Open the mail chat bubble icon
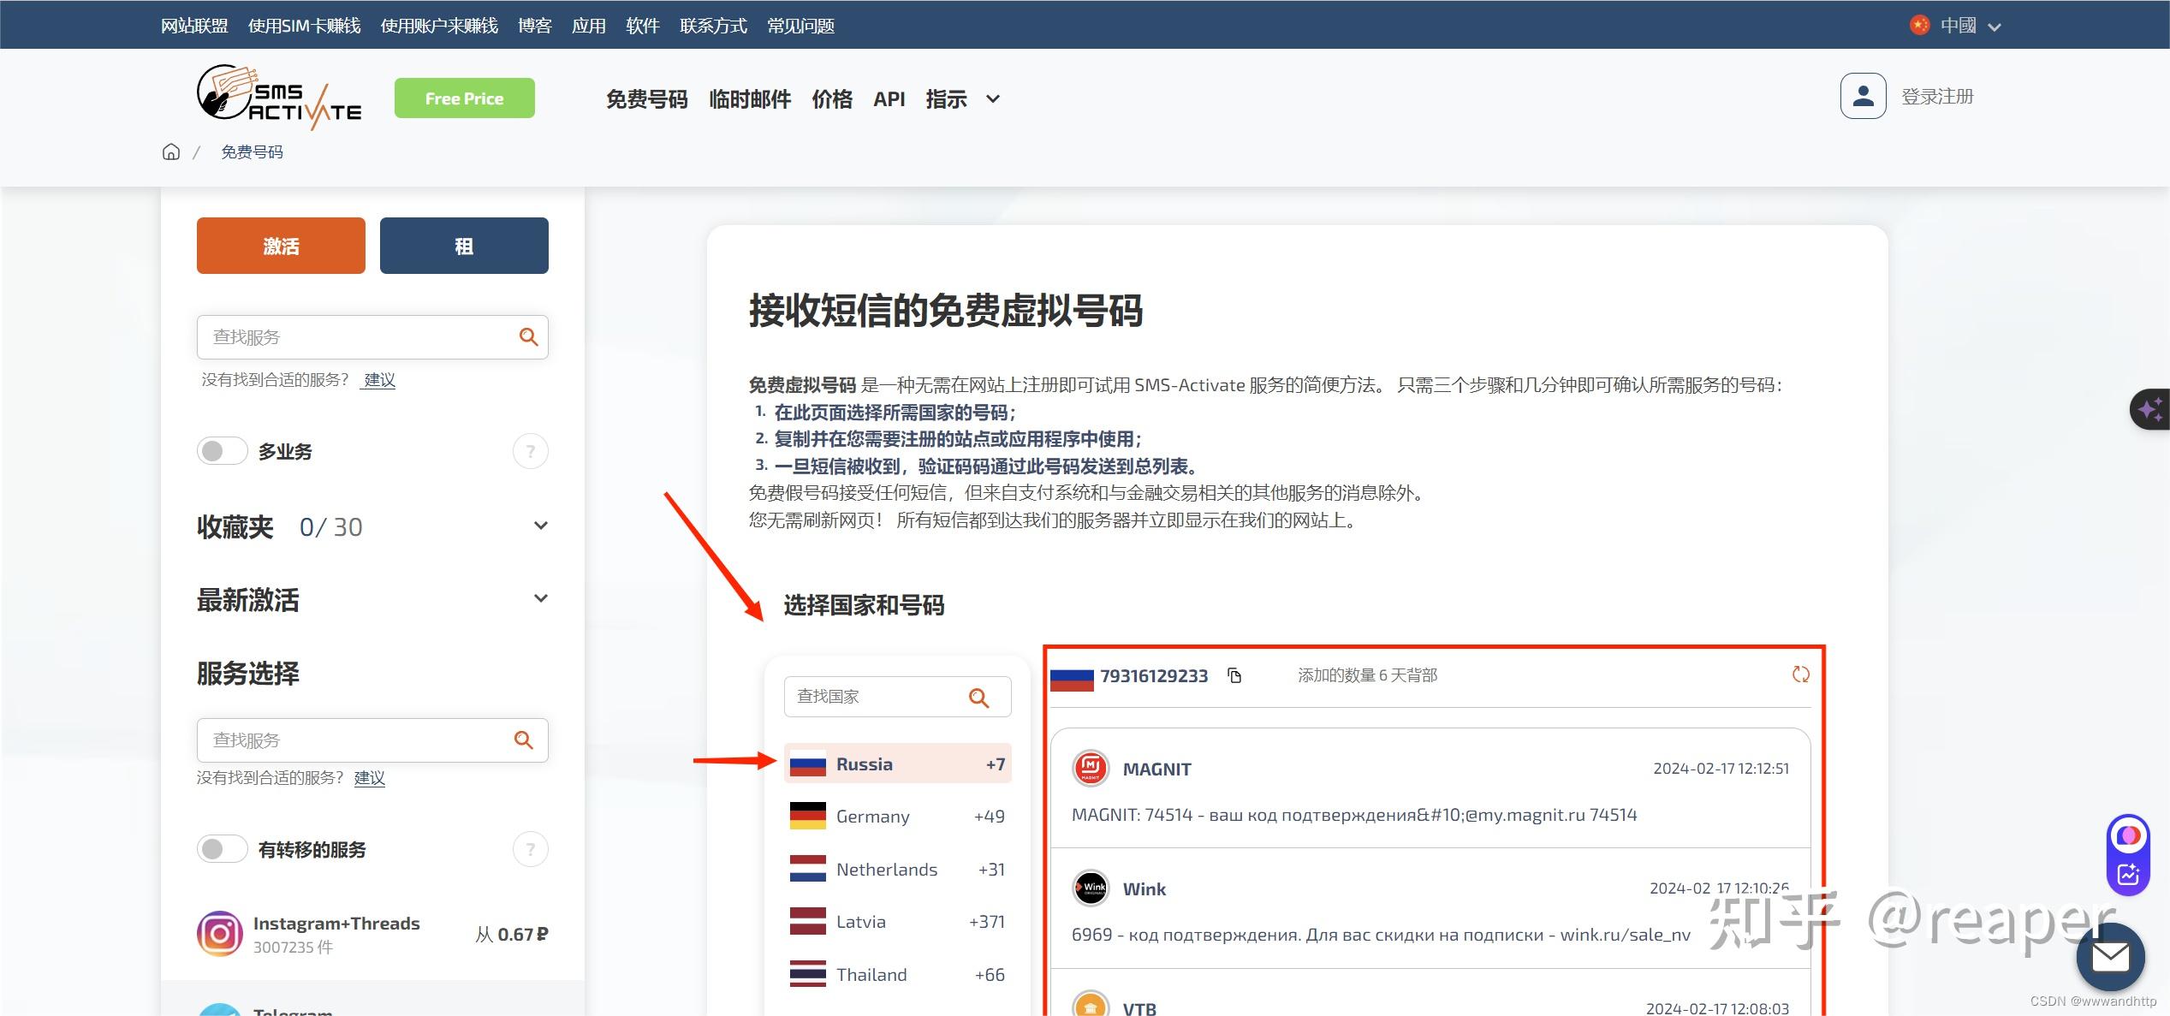This screenshot has height=1016, width=2170. click(2110, 957)
